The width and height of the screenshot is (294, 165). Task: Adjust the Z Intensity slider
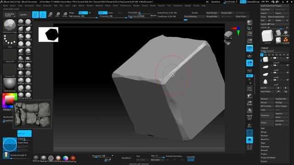(x=113, y=16)
